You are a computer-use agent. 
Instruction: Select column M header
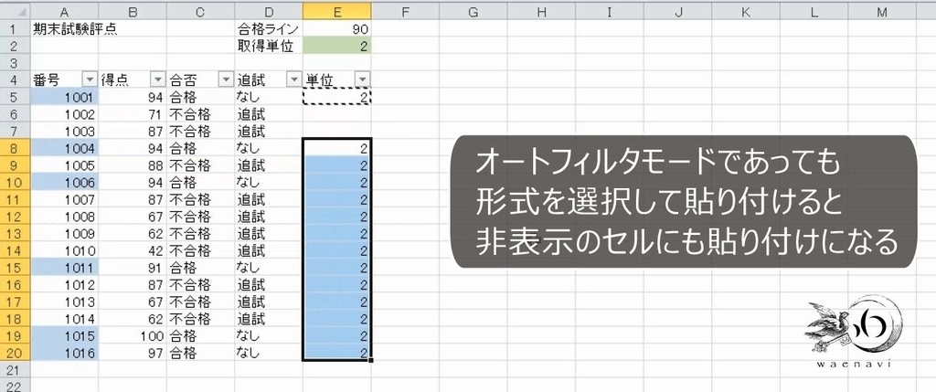pos(881,11)
